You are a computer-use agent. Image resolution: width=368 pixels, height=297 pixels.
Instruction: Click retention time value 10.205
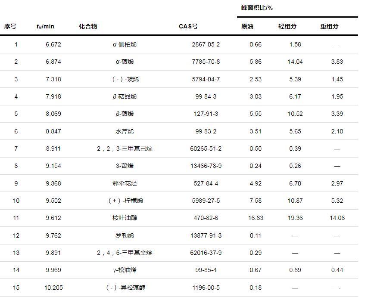53,288
